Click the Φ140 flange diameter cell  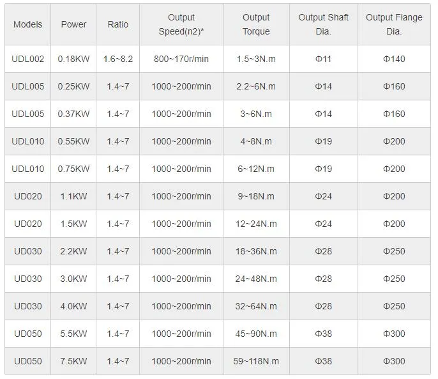click(394, 59)
